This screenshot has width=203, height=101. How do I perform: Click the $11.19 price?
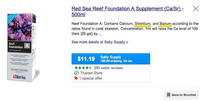coord(86,59)
